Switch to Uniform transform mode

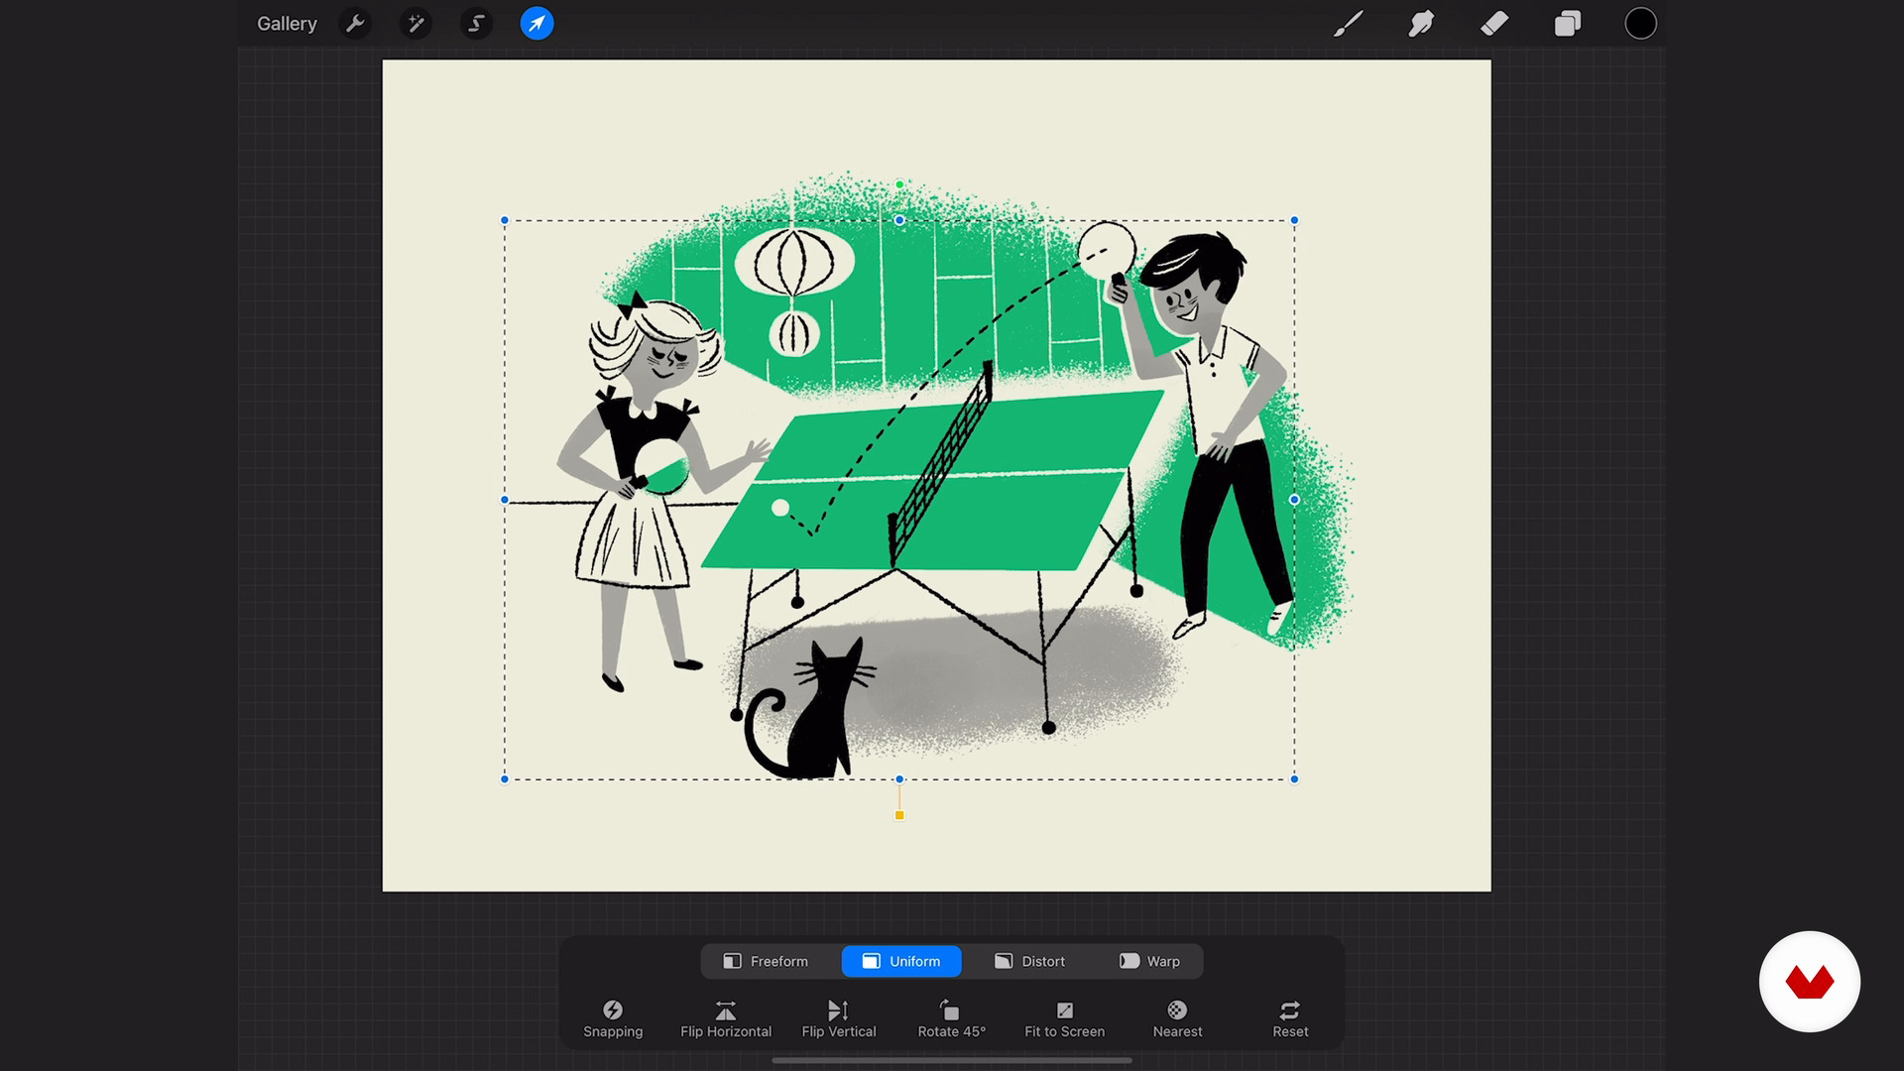tap(901, 961)
